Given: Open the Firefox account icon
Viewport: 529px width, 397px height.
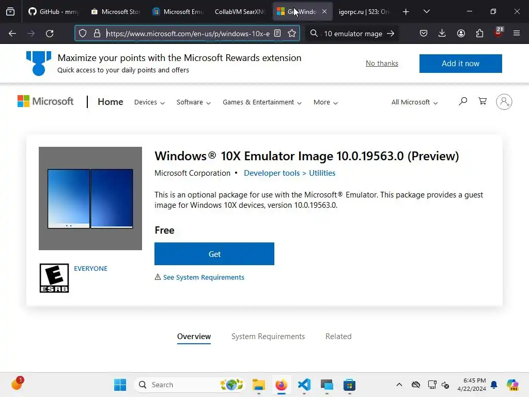Looking at the screenshot, I should click(461, 34).
